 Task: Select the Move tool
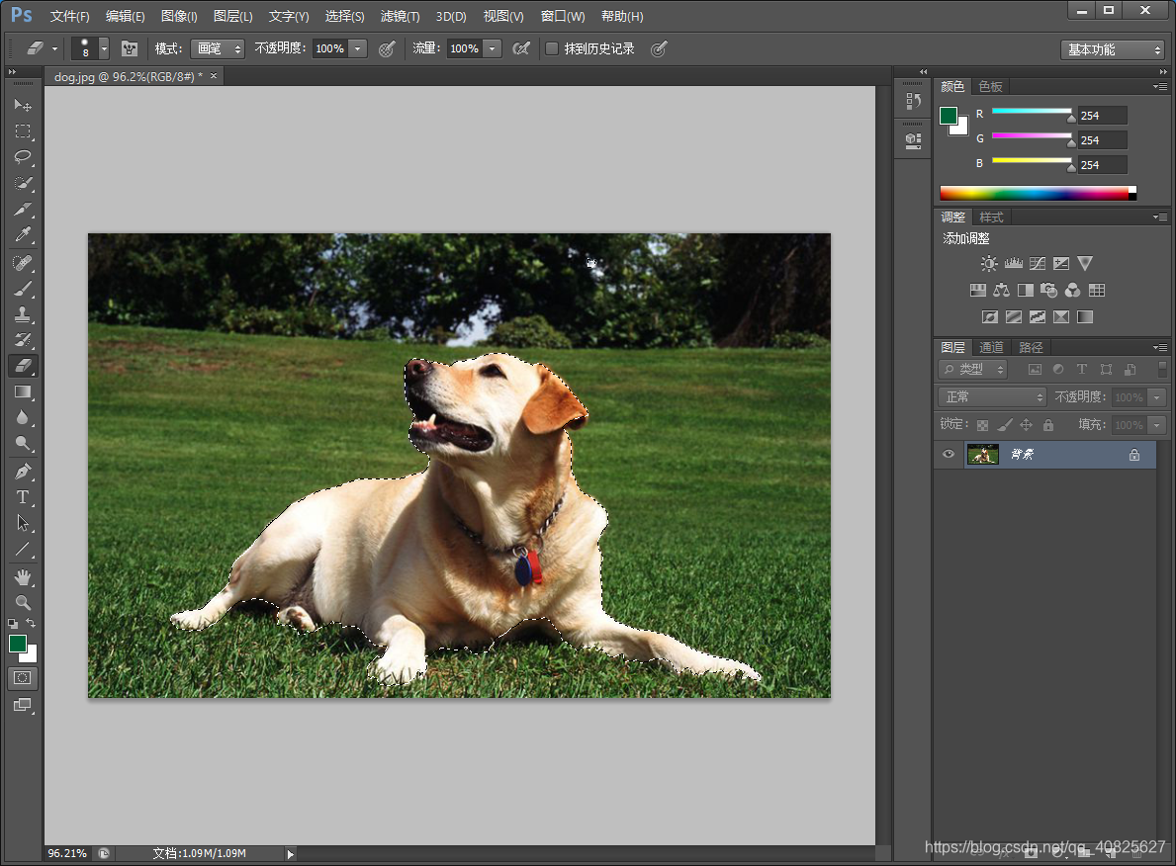(23, 105)
